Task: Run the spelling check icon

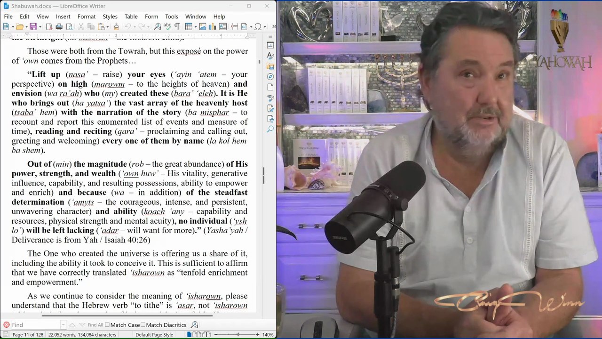Action: [167, 27]
